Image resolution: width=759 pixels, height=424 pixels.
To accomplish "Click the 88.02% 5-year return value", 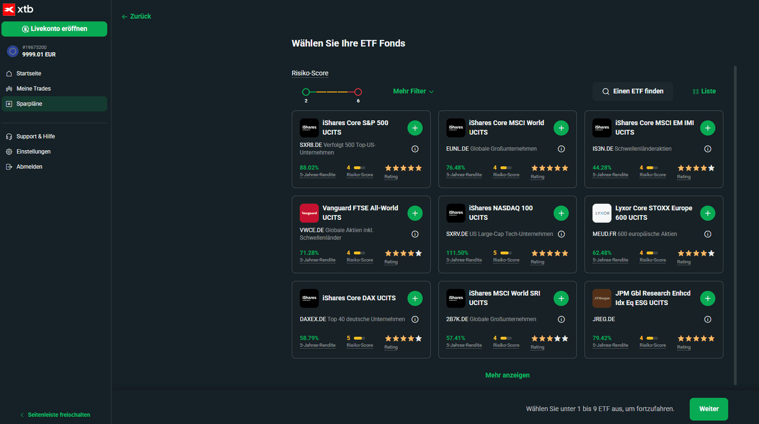I will tap(309, 168).
